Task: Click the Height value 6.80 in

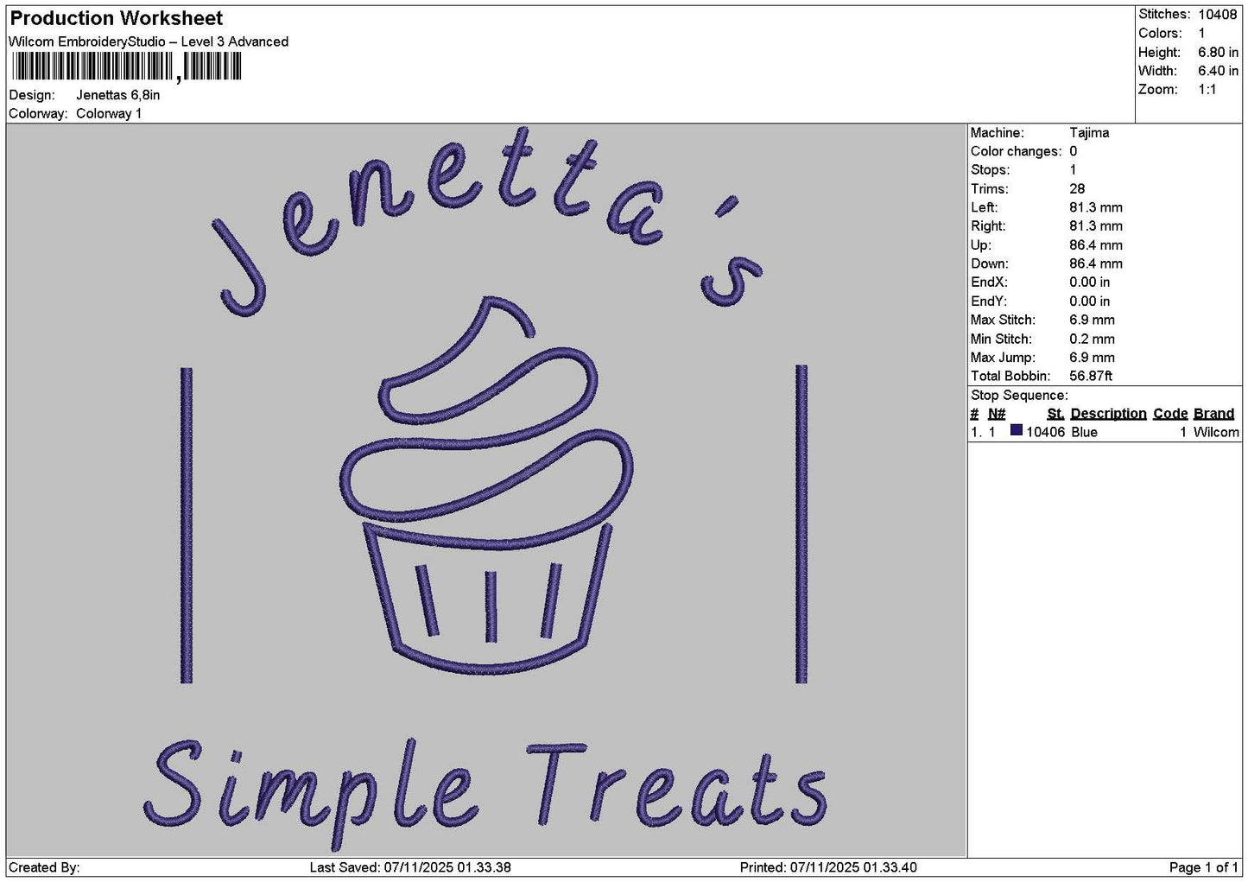Action: click(1218, 52)
